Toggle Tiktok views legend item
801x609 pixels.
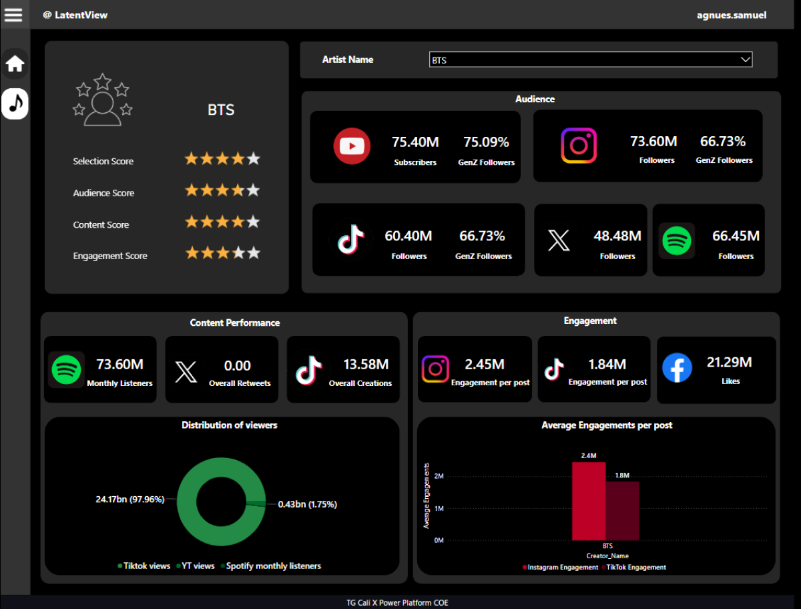144,566
